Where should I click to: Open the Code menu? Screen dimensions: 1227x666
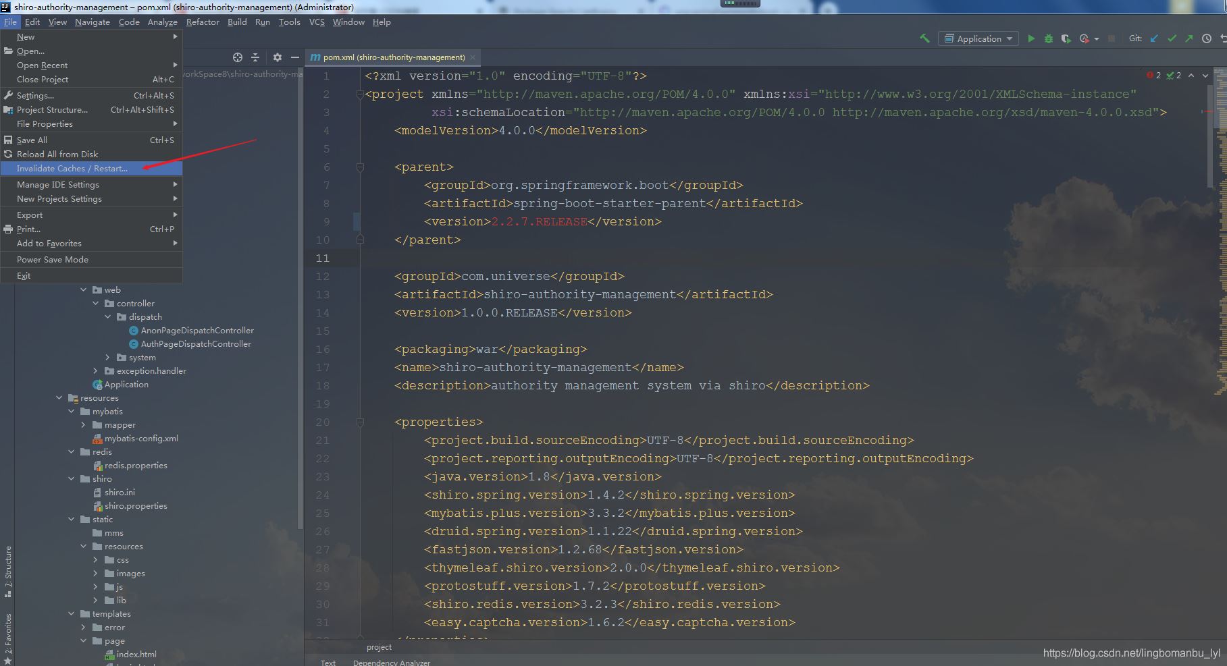click(x=129, y=22)
